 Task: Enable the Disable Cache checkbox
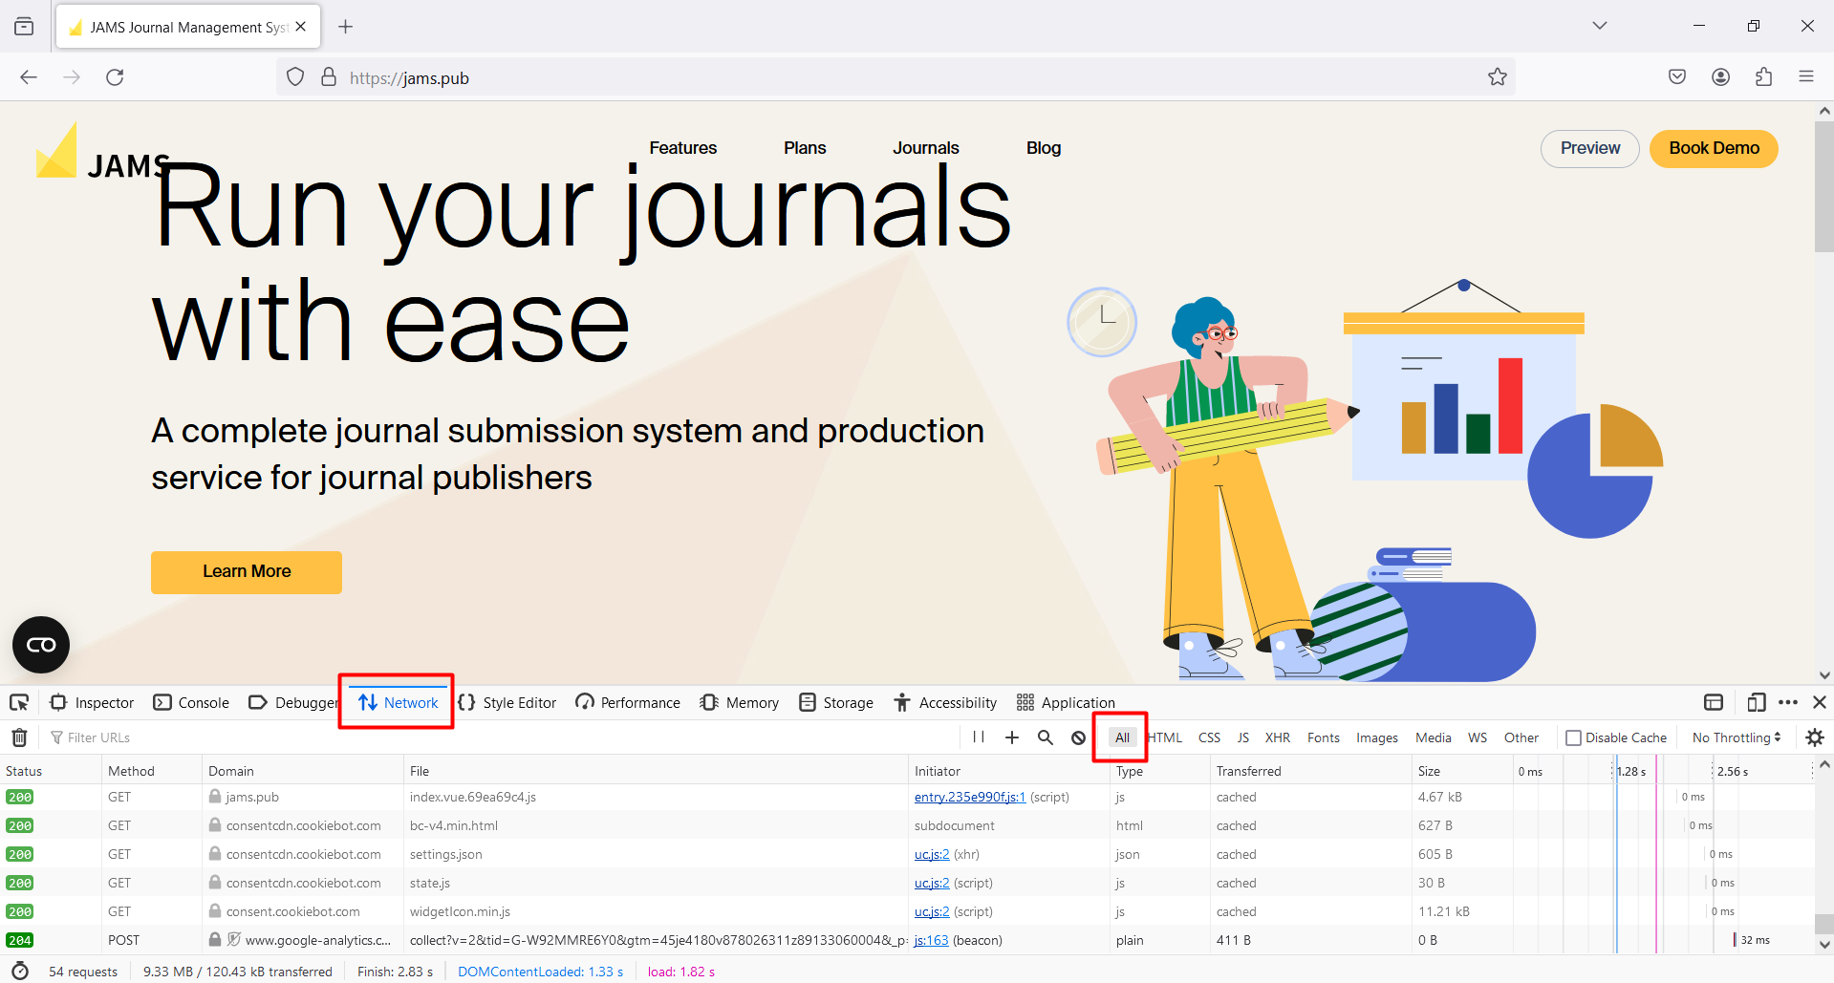click(x=1573, y=737)
